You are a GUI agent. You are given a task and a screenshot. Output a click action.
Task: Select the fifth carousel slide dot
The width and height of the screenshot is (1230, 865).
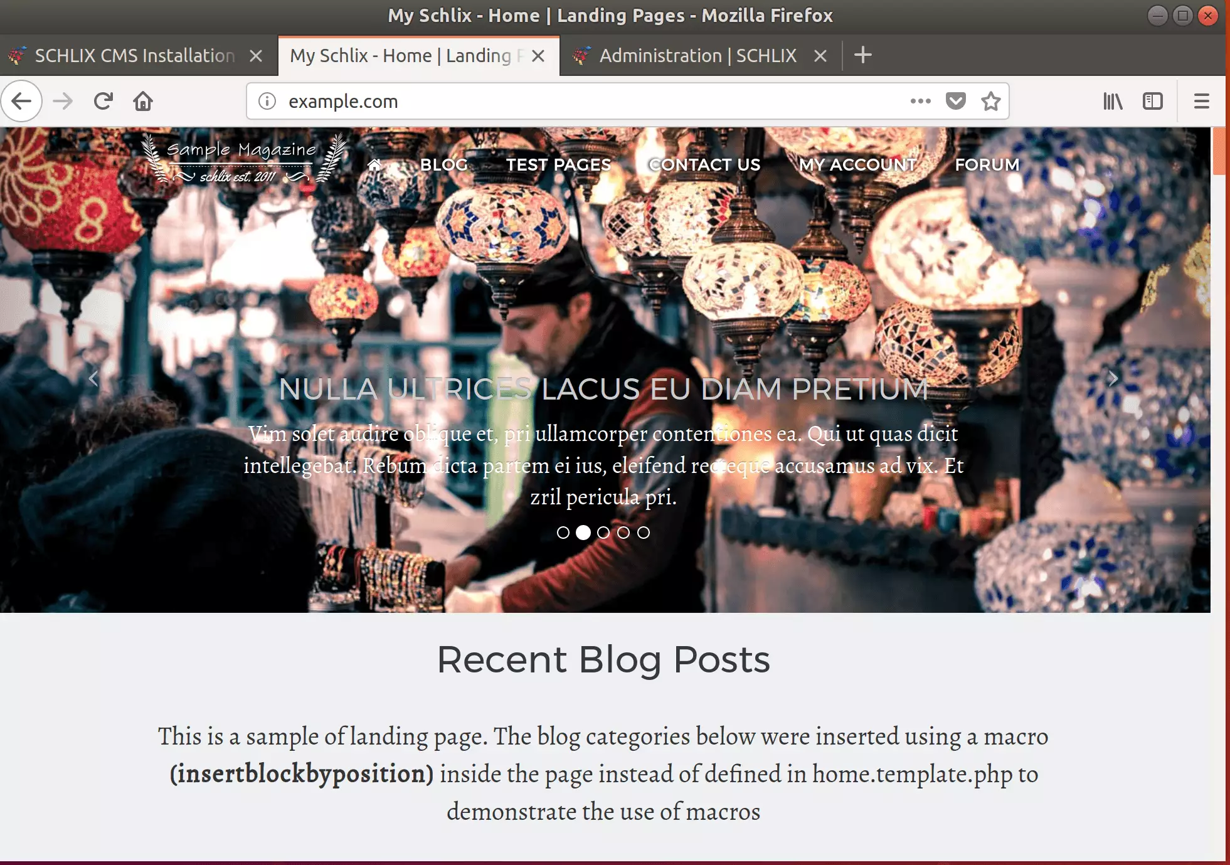644,533
